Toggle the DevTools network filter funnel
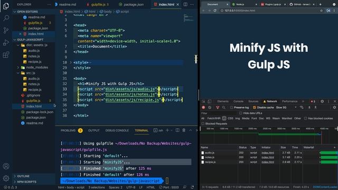Viewport: 338px width, 190px height. coord(218,107)
